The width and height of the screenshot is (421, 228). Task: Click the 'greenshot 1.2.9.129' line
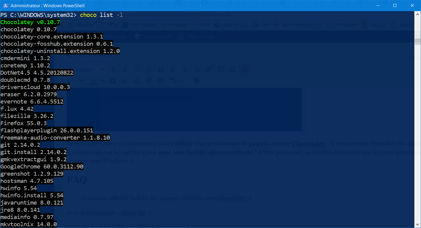coord(32,174)
